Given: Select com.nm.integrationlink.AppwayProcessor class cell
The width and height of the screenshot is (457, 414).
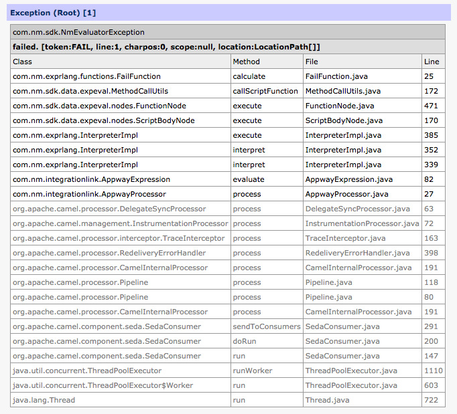Looking at the screenshot, I should click(x=121, y=194).
